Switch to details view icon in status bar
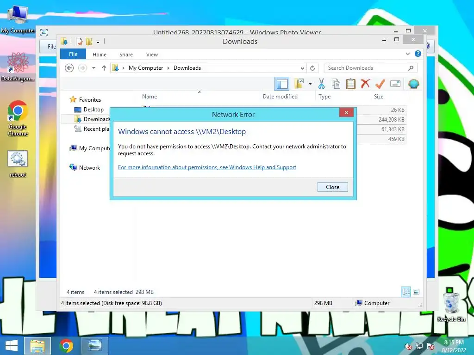474x355 pixels. click(406, 292)
